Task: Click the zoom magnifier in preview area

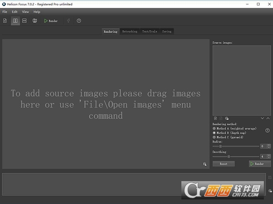Action: (205, 164)
